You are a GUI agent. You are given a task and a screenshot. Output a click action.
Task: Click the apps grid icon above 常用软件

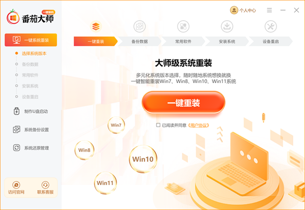tap(183, 26)
